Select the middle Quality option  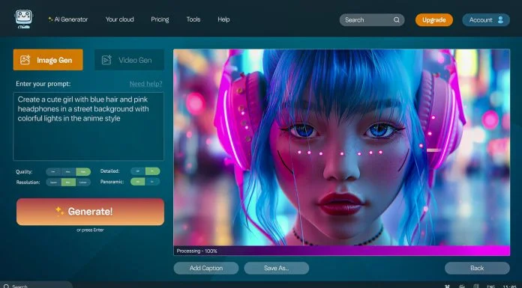click(68, 172)
